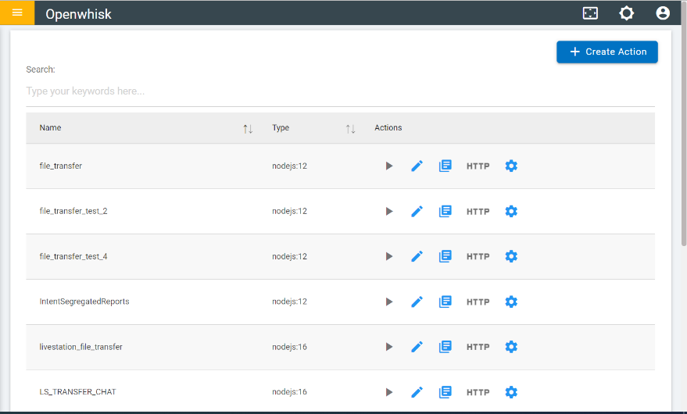Viewport: 687px width, 414px height.
Task: Open HTTP endpoint for IntentSegregatedReports
Action: 478,302
